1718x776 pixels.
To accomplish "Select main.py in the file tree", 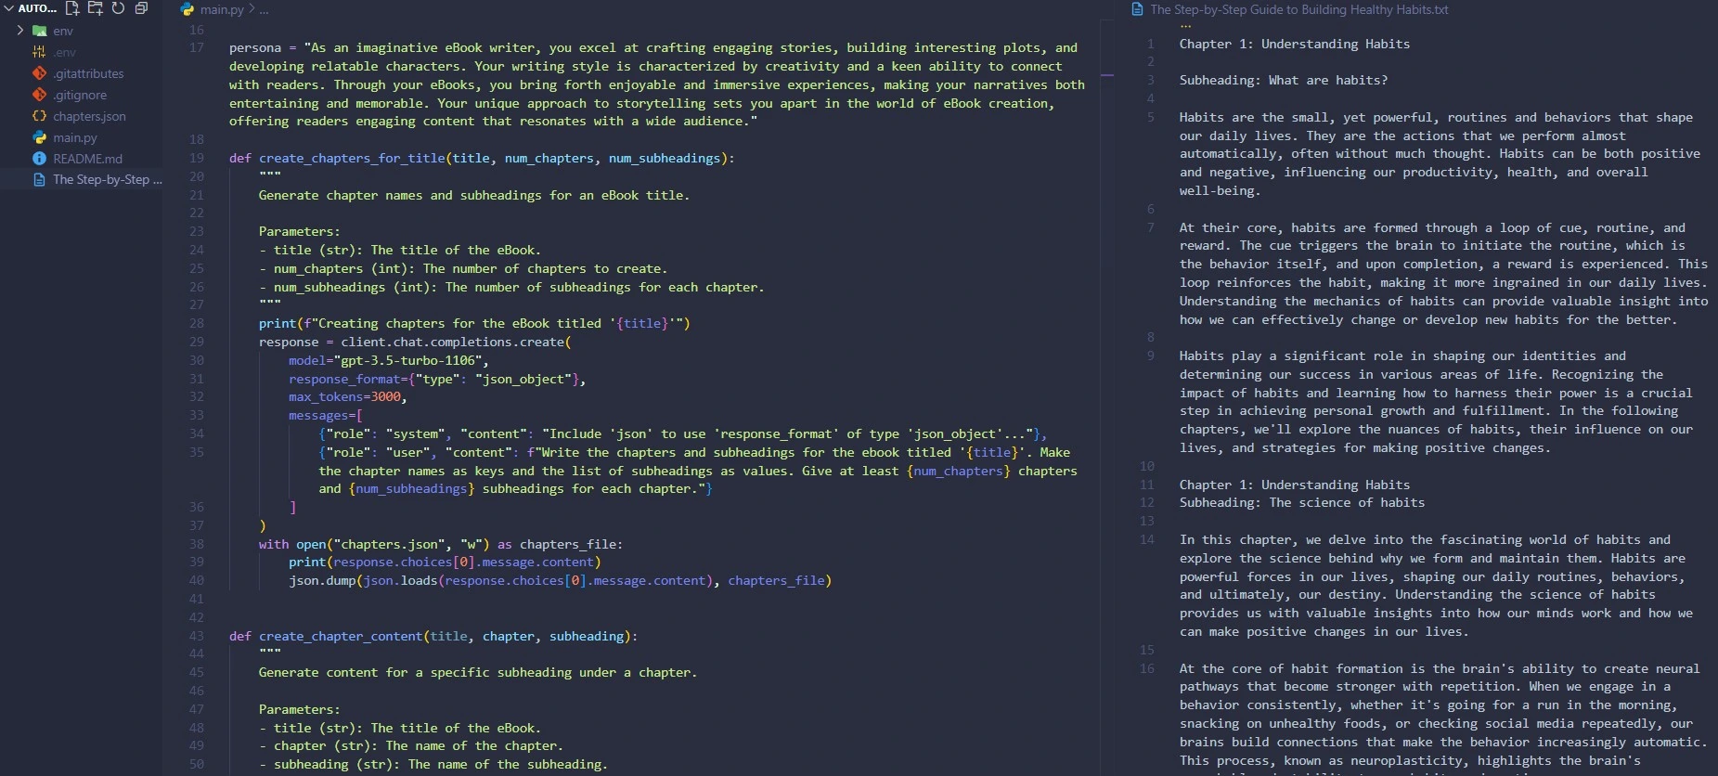I will click(74, 137).
